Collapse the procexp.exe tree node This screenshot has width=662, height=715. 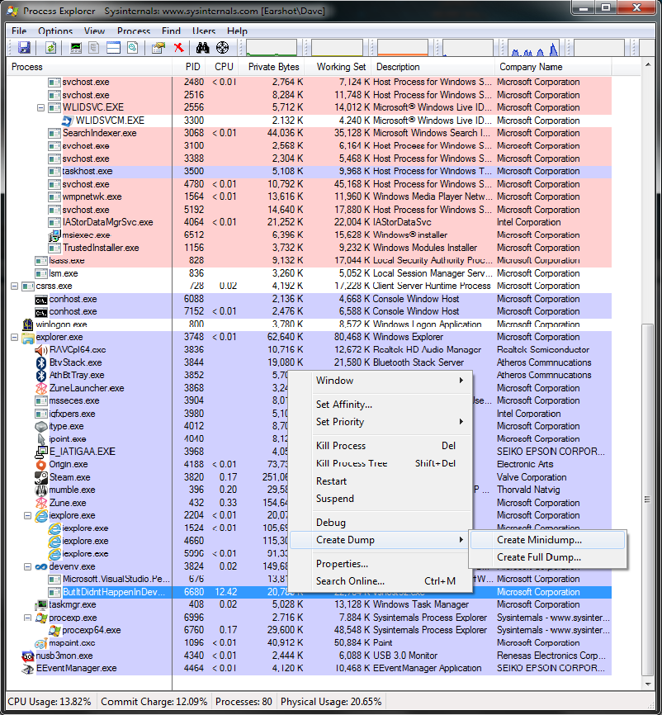pyautogui.click(x=27, y=618)
